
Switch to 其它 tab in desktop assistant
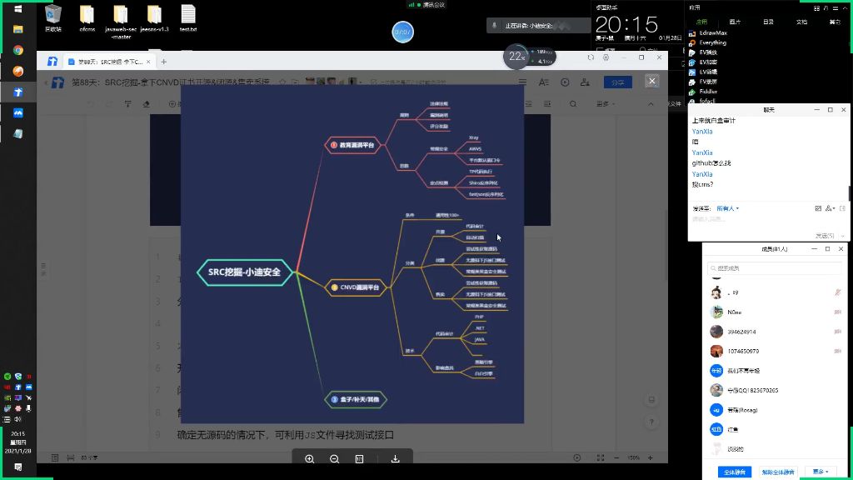[835, 22]
